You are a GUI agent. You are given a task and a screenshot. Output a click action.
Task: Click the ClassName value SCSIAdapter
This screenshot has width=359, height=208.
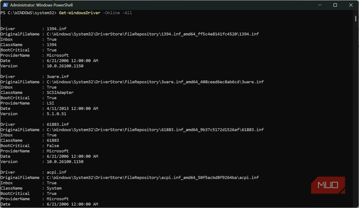(x=60, y=93)
